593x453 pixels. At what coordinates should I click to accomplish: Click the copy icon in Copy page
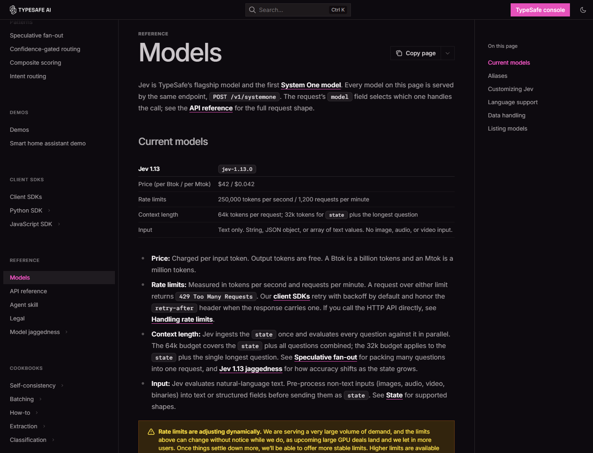(399, 53)
